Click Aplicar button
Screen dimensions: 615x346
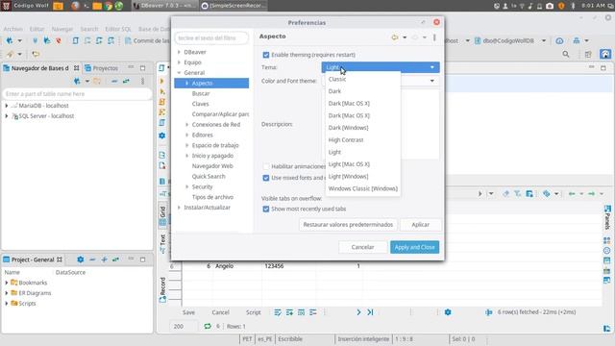coord(420,224)
